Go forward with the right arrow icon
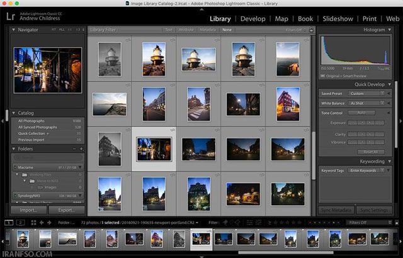403x258 pixels. click(x=49, y=223)
